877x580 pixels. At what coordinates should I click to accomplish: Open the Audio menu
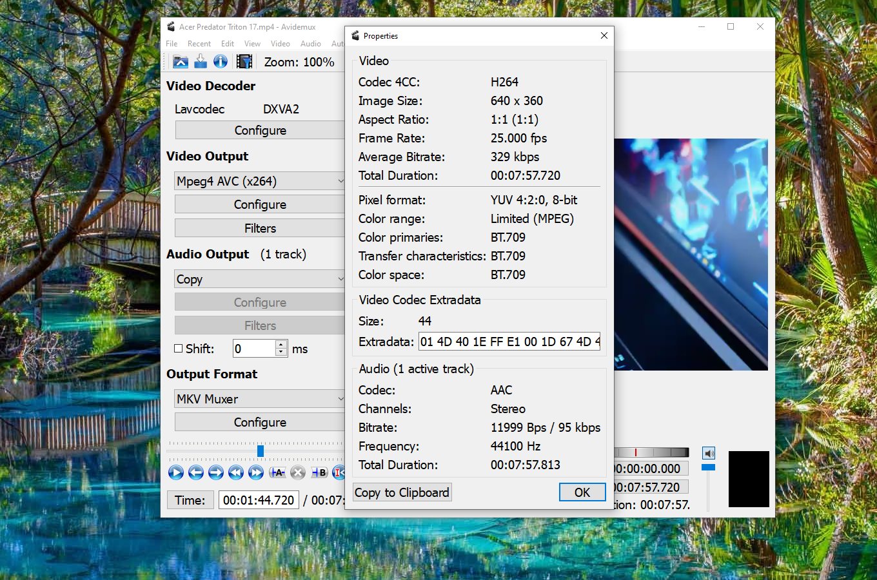click(x=311, y=44)
